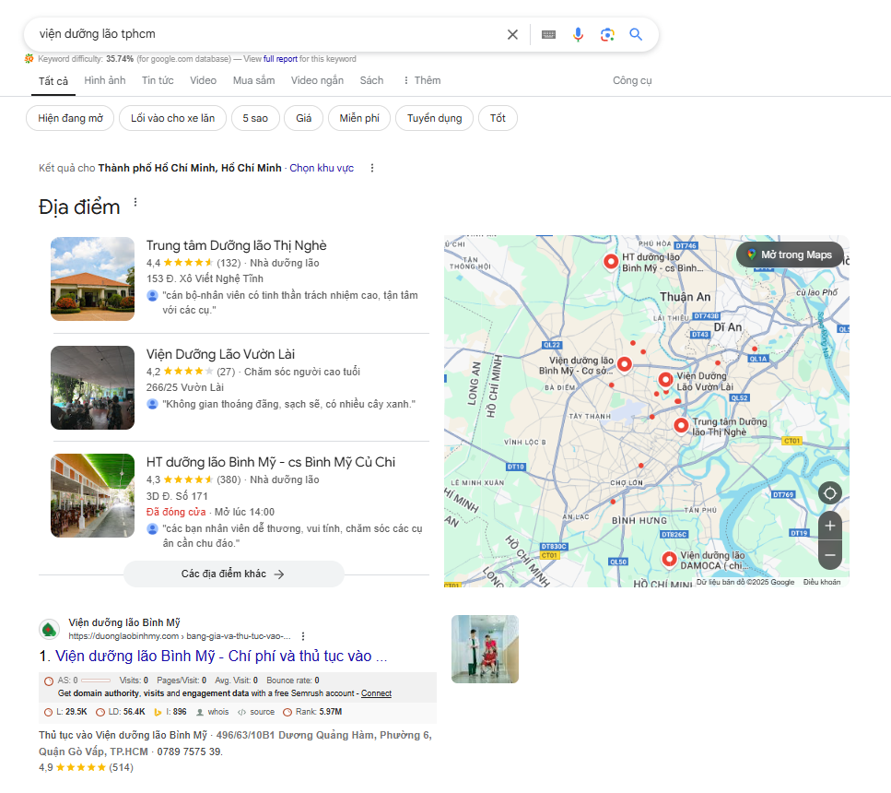Screen dimensions: 891x793
Task: Open the Video ngắn tab
Action: 318,80
